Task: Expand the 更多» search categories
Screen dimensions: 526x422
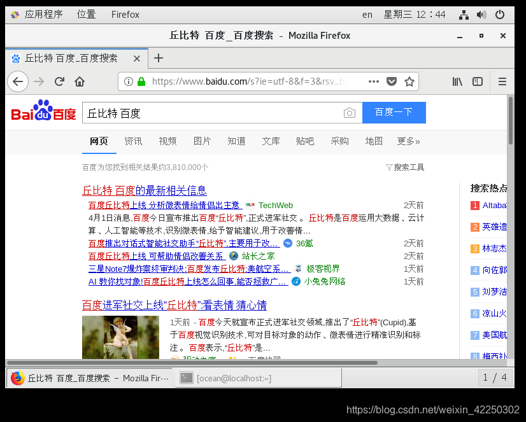Action: (409, 141)
